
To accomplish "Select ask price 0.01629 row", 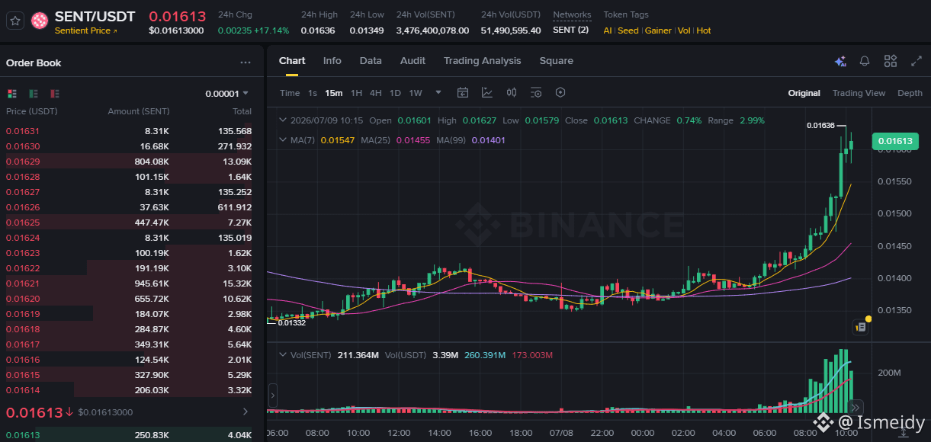I will (x=129, y=162).
